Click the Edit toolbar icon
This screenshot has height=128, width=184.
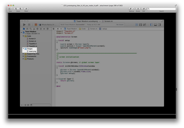click(x=144, y=9)
